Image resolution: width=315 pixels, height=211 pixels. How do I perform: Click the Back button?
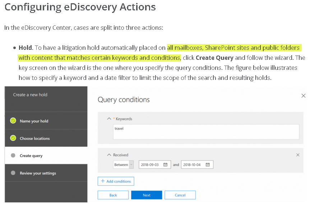pyautogui.click(x=113, y=195)
